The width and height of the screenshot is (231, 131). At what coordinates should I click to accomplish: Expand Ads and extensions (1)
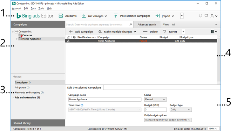pos(13,97)
